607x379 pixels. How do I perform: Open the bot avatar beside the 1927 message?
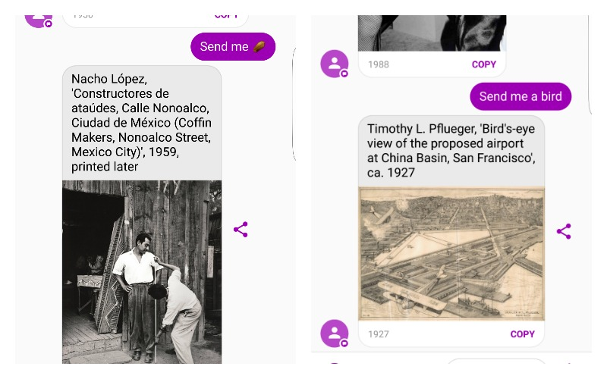(x=335, y=334)
